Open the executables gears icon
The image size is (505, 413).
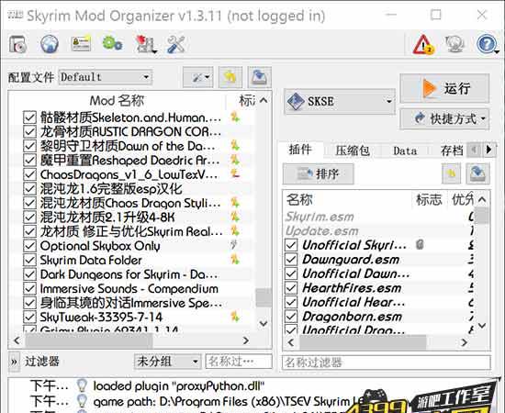[112, 43]
